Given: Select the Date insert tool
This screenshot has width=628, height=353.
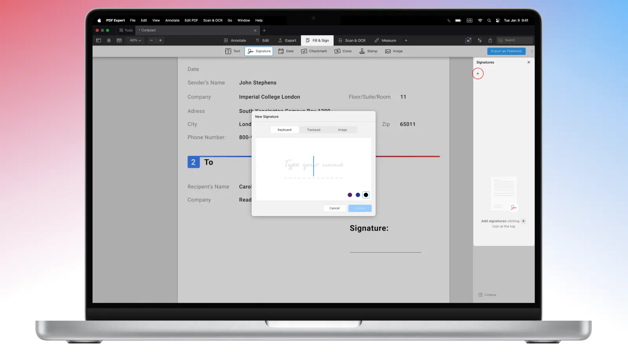Looking at the screenshot, I should click(286, 51).
